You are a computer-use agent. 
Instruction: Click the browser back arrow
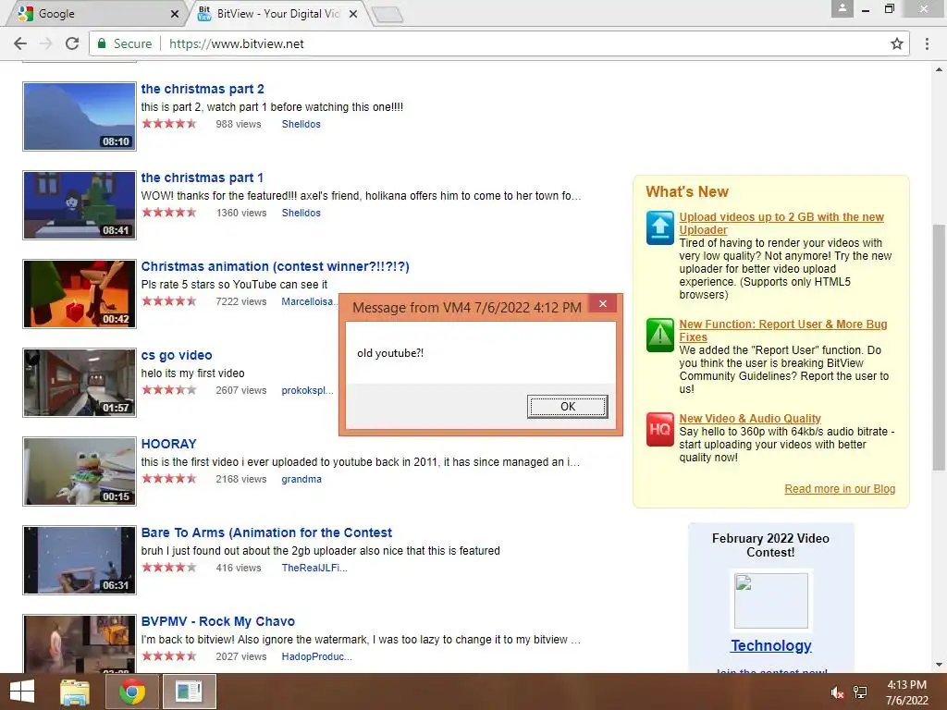tap(20, 43)
